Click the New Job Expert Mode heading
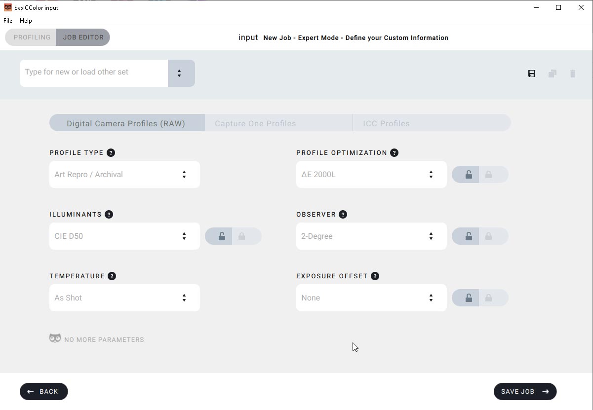The height and width of the screenshot is (410, 593). coord(356,37)
